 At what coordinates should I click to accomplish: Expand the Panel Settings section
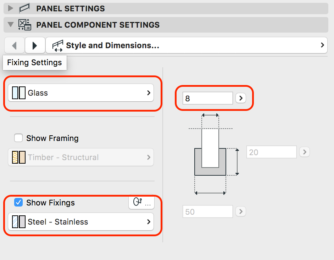pyautogui.click(x=11, y=8)
